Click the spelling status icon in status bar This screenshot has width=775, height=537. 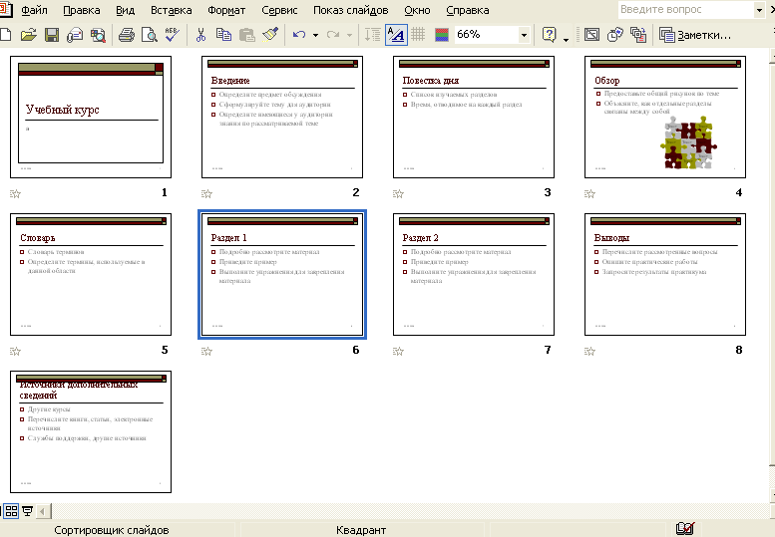pos(684,529)
